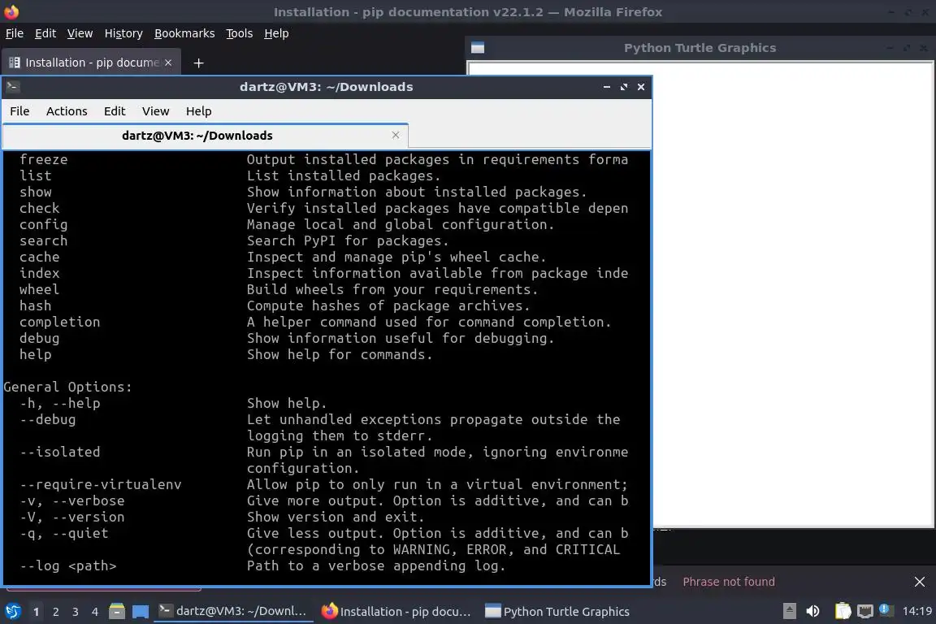Open Firefox's View menu
Viewport: 936px width, 624px height.
coord(80,33)
